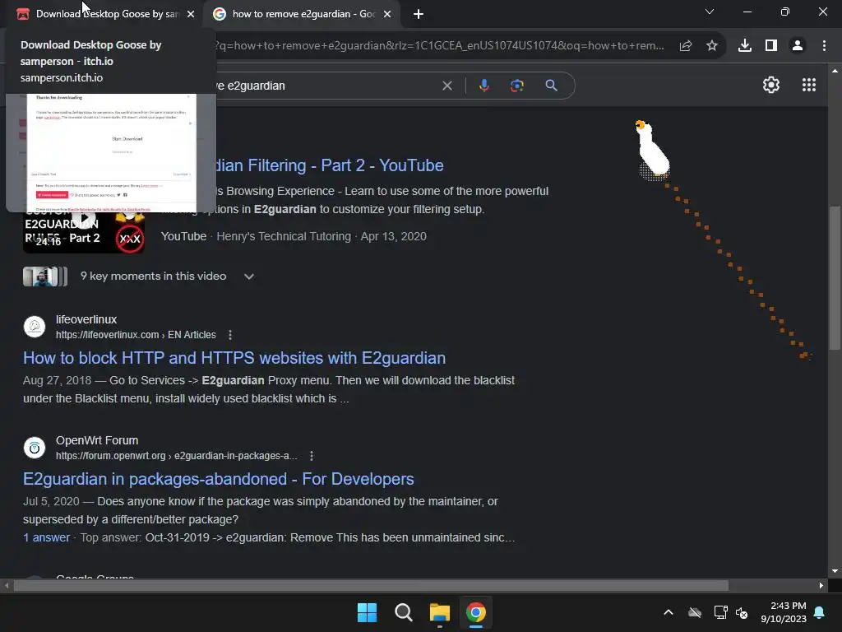Click in the Google search input field
The image size is (842, 632).
click(327, 86)
